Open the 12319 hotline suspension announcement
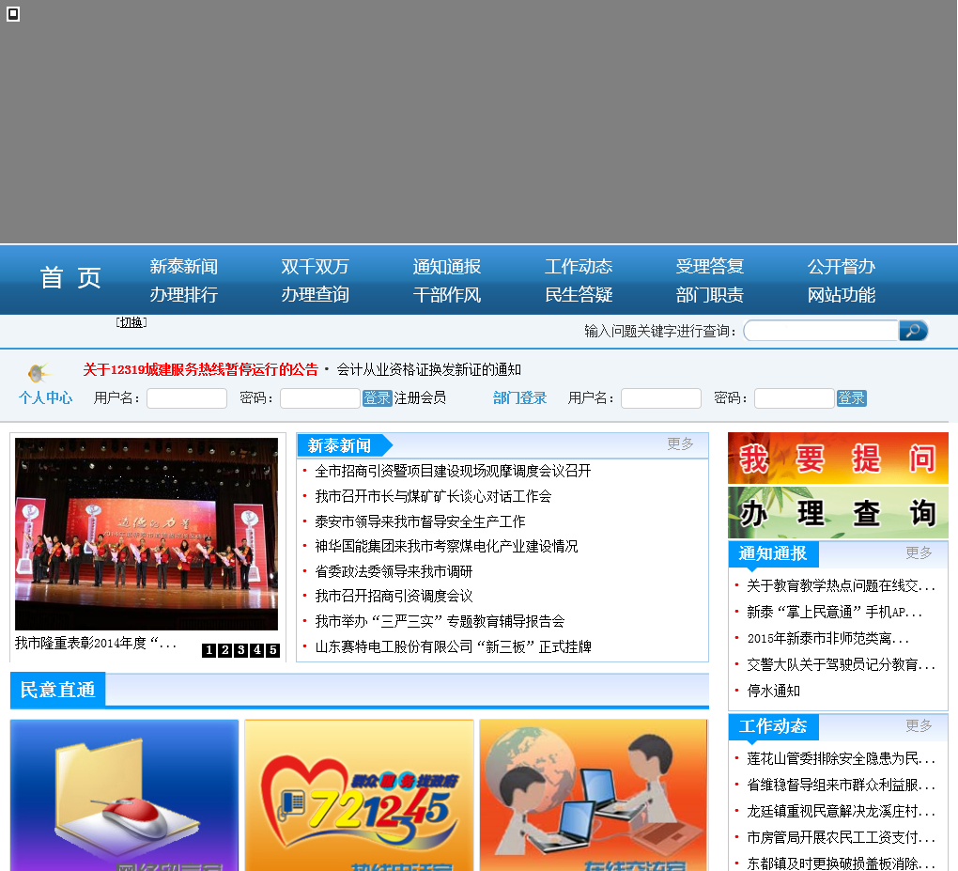The height and width of the screenshot is (871, 958). click(x=200, y=370)
